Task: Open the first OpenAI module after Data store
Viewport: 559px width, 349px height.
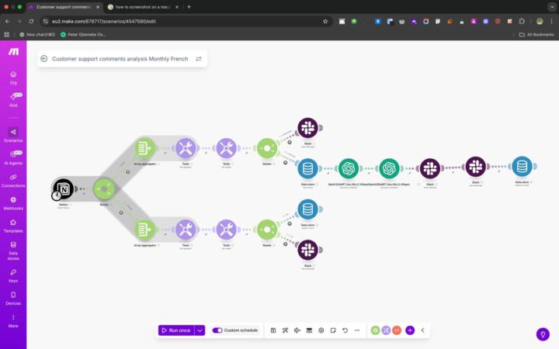Action: pyautogui.click(x=349, y=168)
